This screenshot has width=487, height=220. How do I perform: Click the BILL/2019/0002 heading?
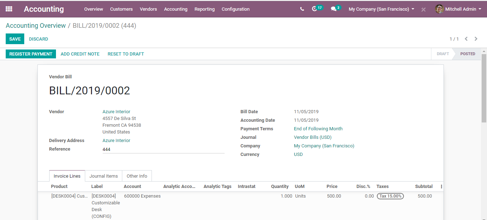(89, 91)
